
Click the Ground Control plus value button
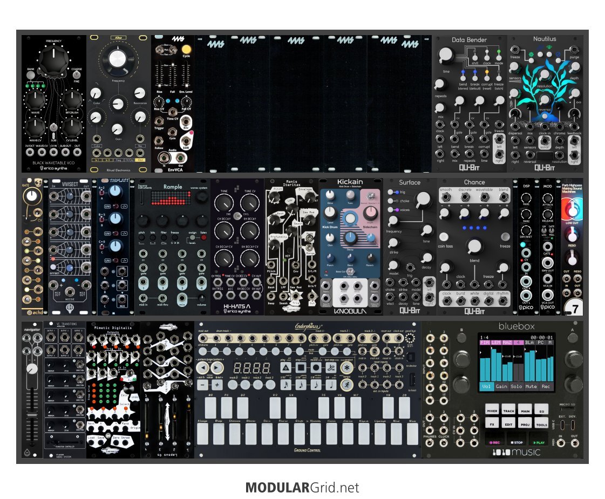click(217, 385)
